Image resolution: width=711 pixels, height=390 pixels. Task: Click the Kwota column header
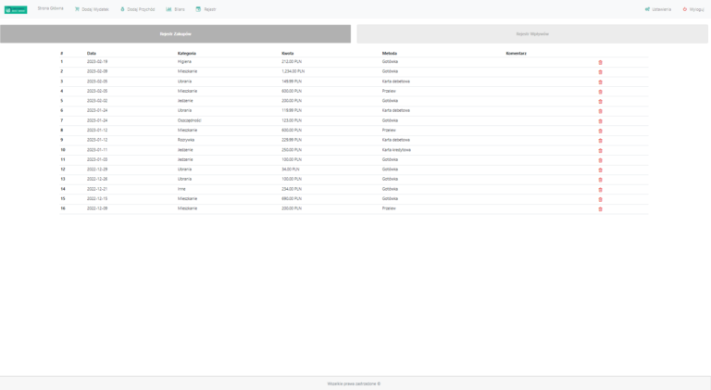pos(288,53)
